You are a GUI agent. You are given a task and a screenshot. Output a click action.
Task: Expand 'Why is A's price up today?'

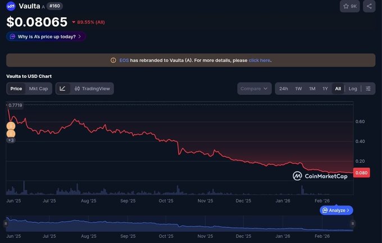pos(46,36)
